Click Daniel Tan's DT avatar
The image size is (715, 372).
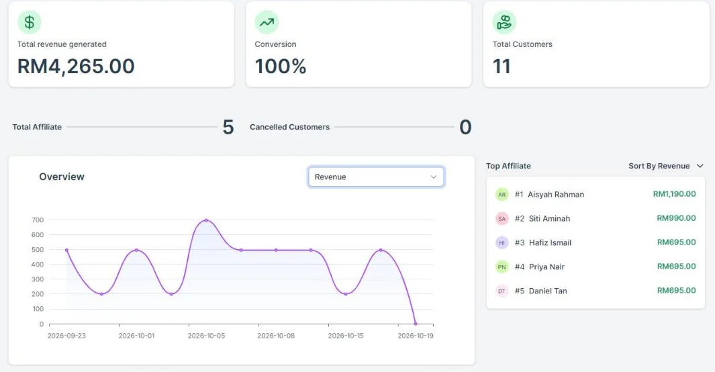pos(502,291)
